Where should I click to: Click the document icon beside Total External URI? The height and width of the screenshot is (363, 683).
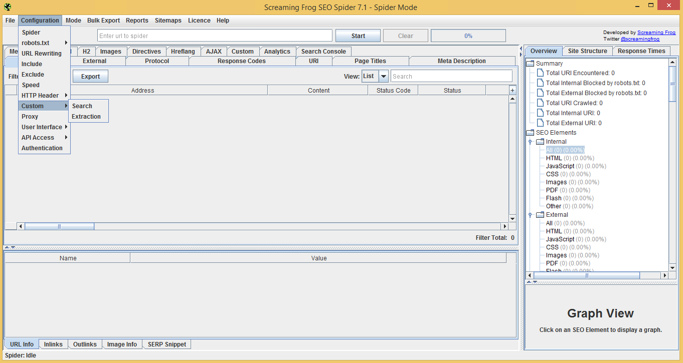pyautogui.click(x=540, y=123)
